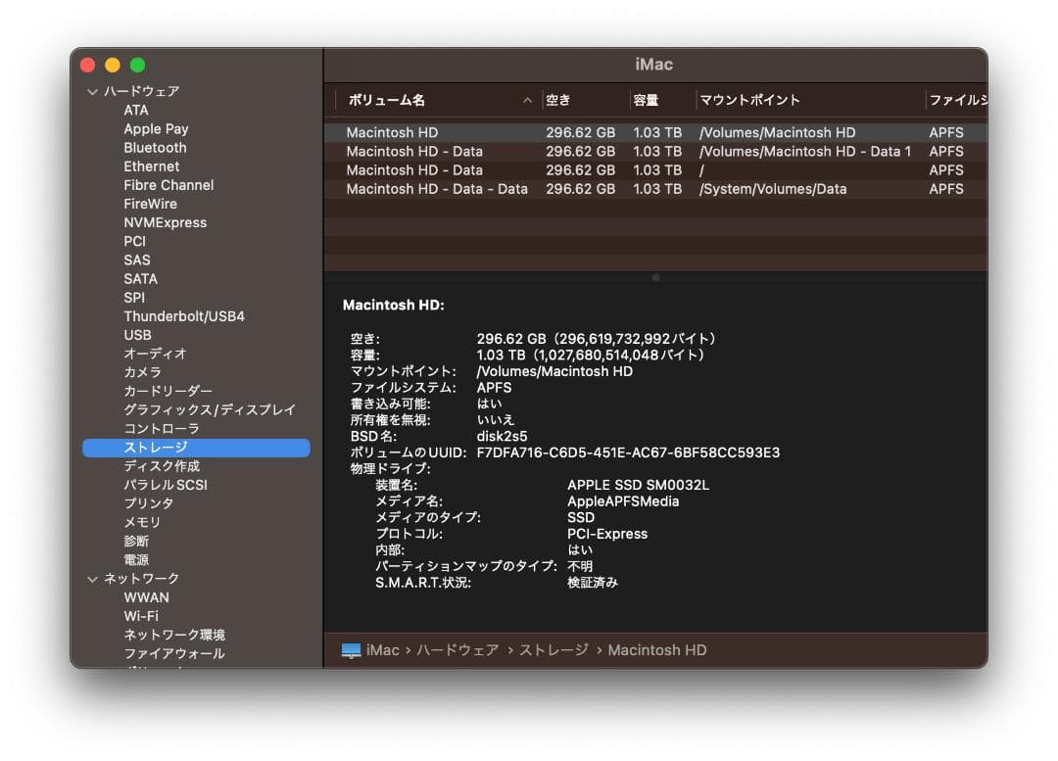Open the 診断 hardware category
Viewport: 1058px width, 761px height.
(136, 541)
